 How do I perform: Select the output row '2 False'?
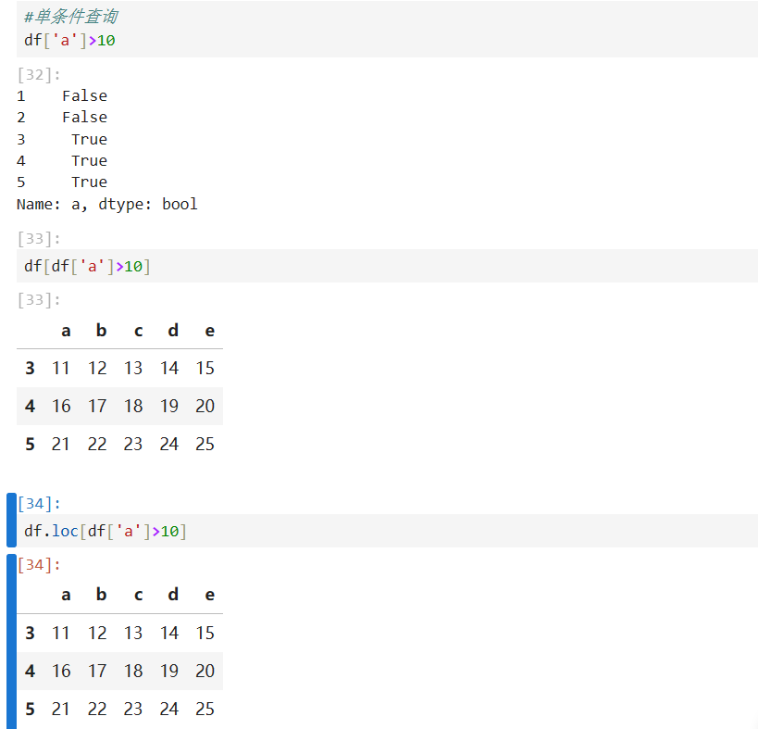click(62, 117)
